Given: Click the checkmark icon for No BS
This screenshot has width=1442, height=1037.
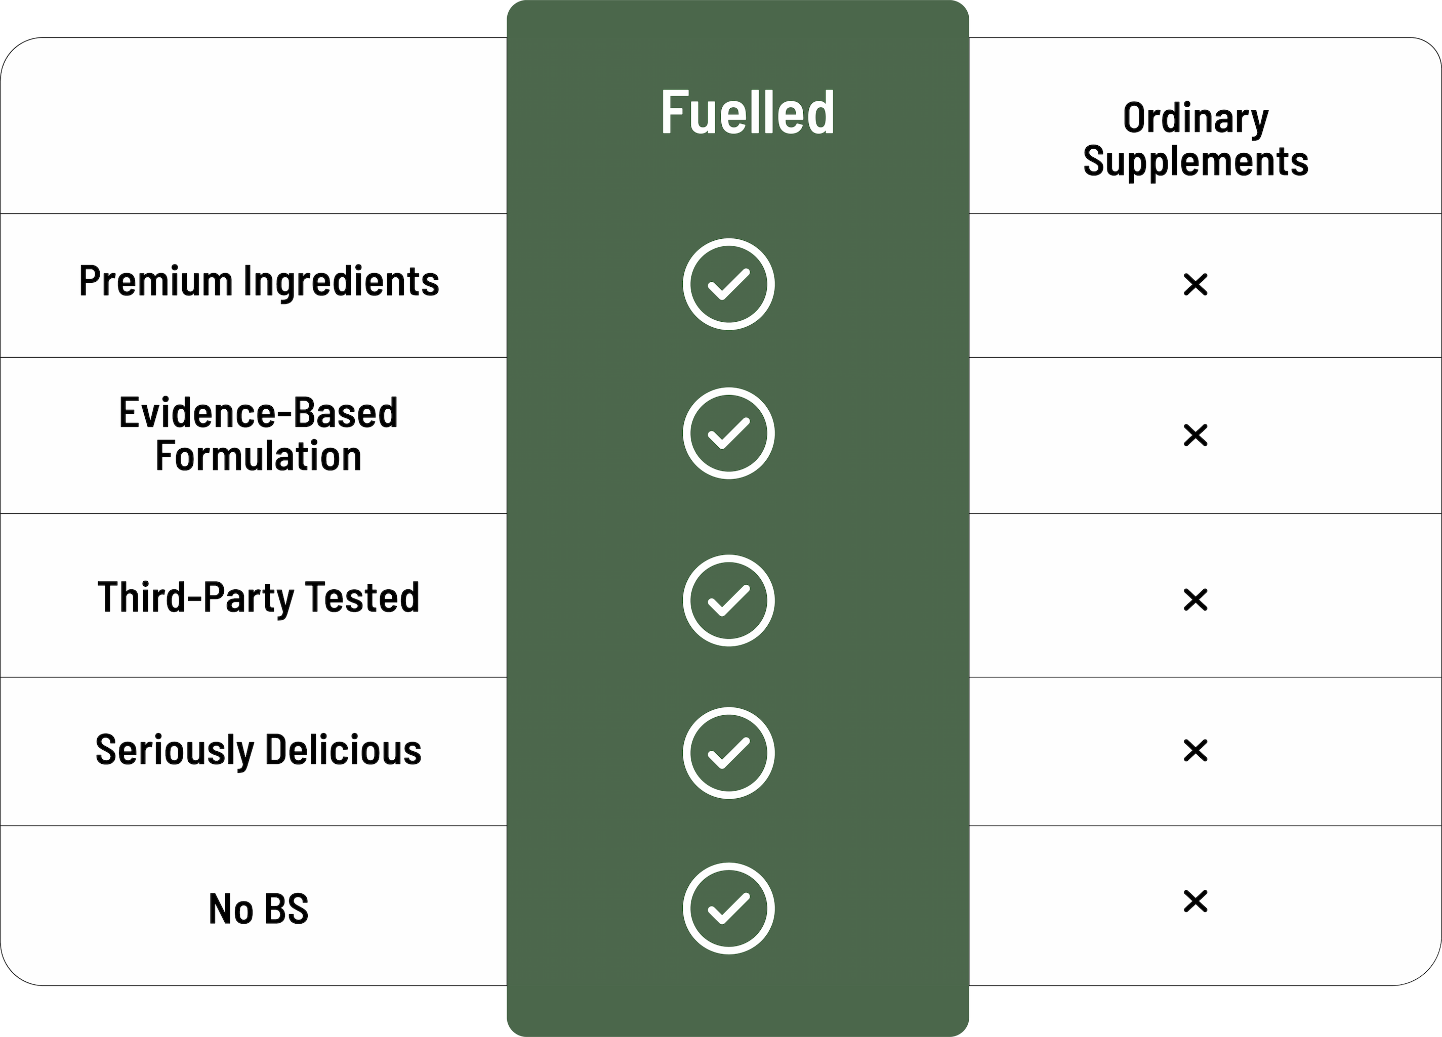Looking at the screenshot, I should point(729,908).
